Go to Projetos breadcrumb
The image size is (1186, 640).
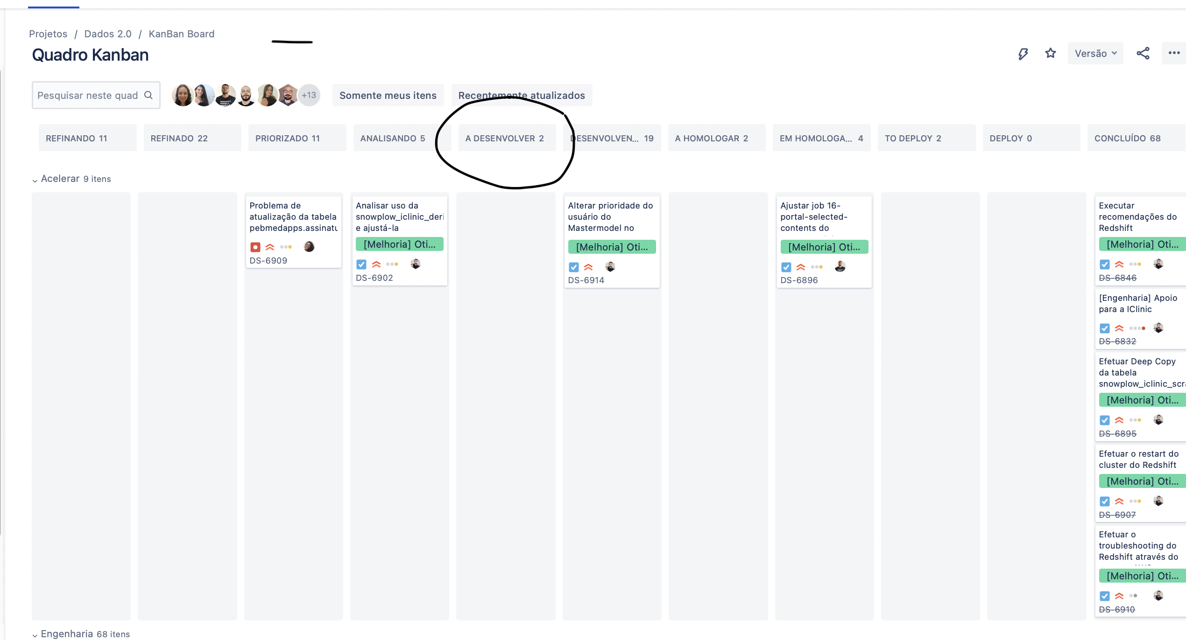48,34
